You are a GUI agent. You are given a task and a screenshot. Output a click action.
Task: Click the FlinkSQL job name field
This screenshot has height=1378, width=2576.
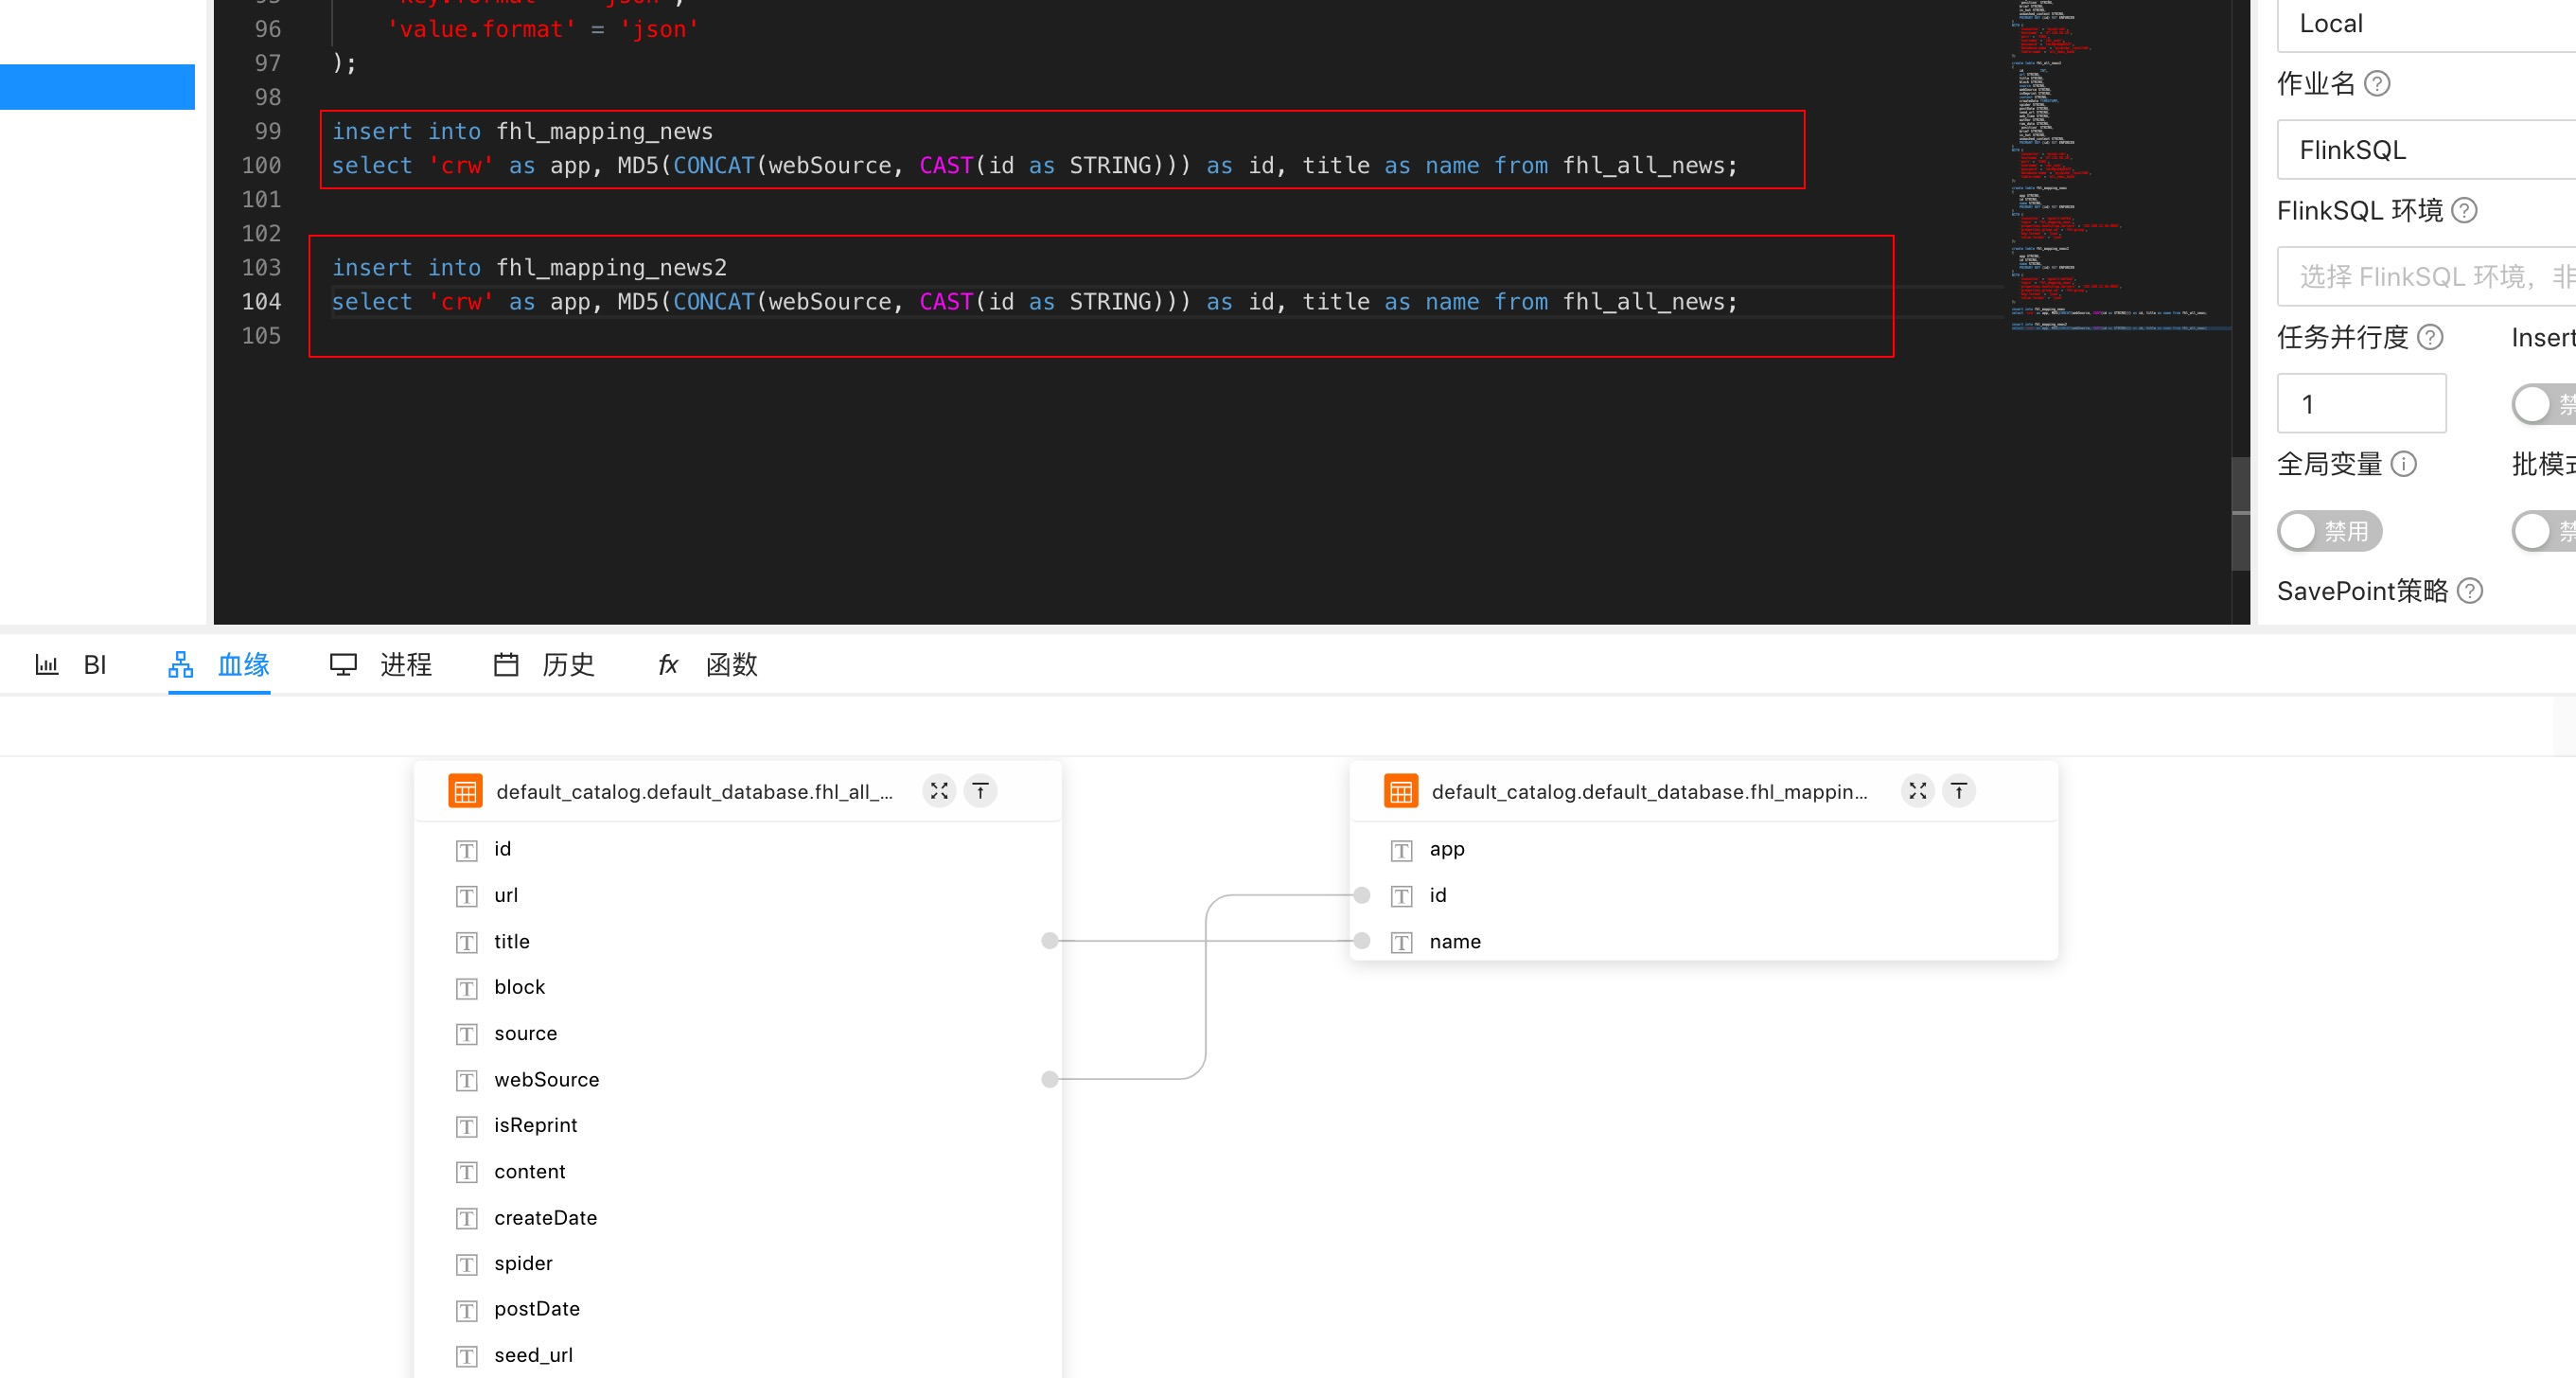pyautogui.click(x=2426, y=150)
